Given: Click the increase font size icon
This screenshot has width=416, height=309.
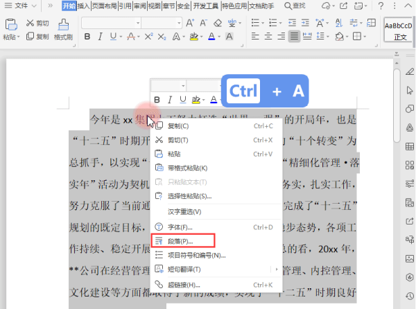Looking at the screenshot, I should coord(190,23).
